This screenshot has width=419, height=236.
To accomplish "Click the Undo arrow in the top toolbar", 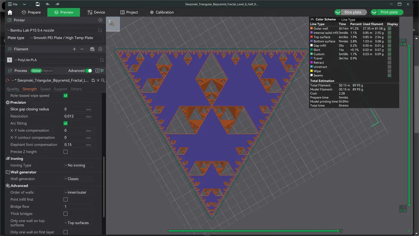I will click(x=48, y=4).
